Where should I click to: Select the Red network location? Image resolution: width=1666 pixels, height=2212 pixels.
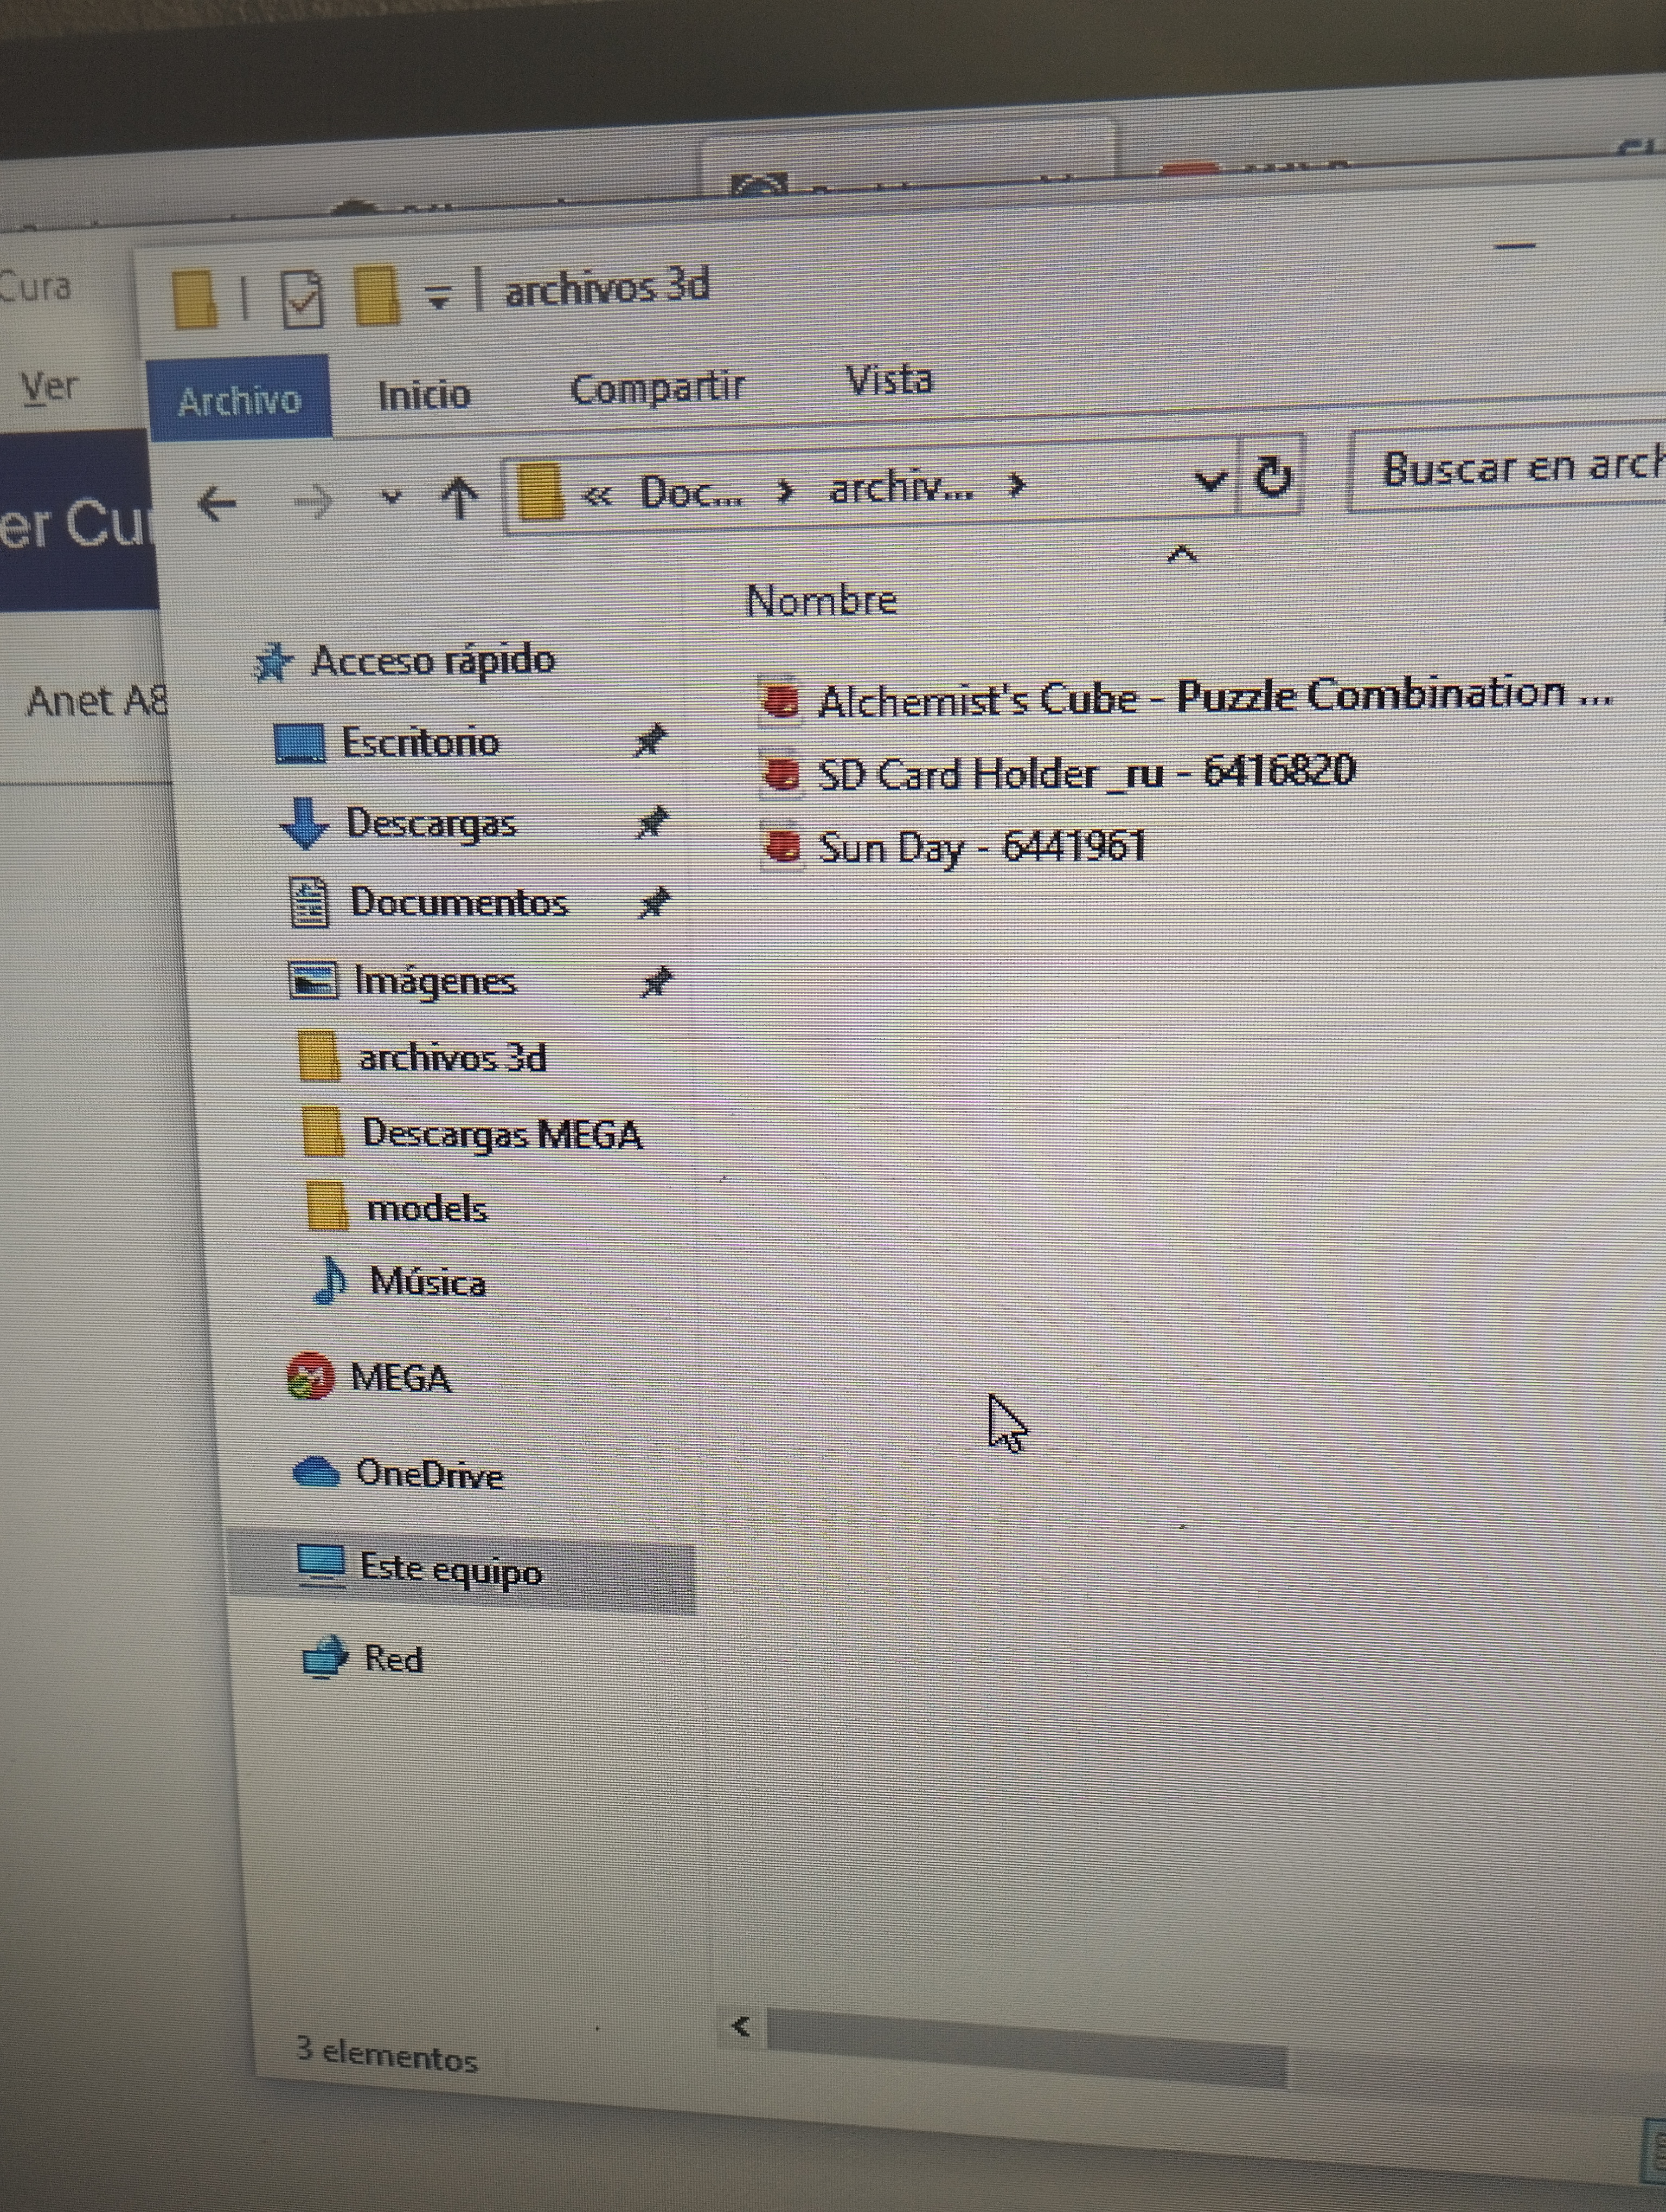(392, 1659)
